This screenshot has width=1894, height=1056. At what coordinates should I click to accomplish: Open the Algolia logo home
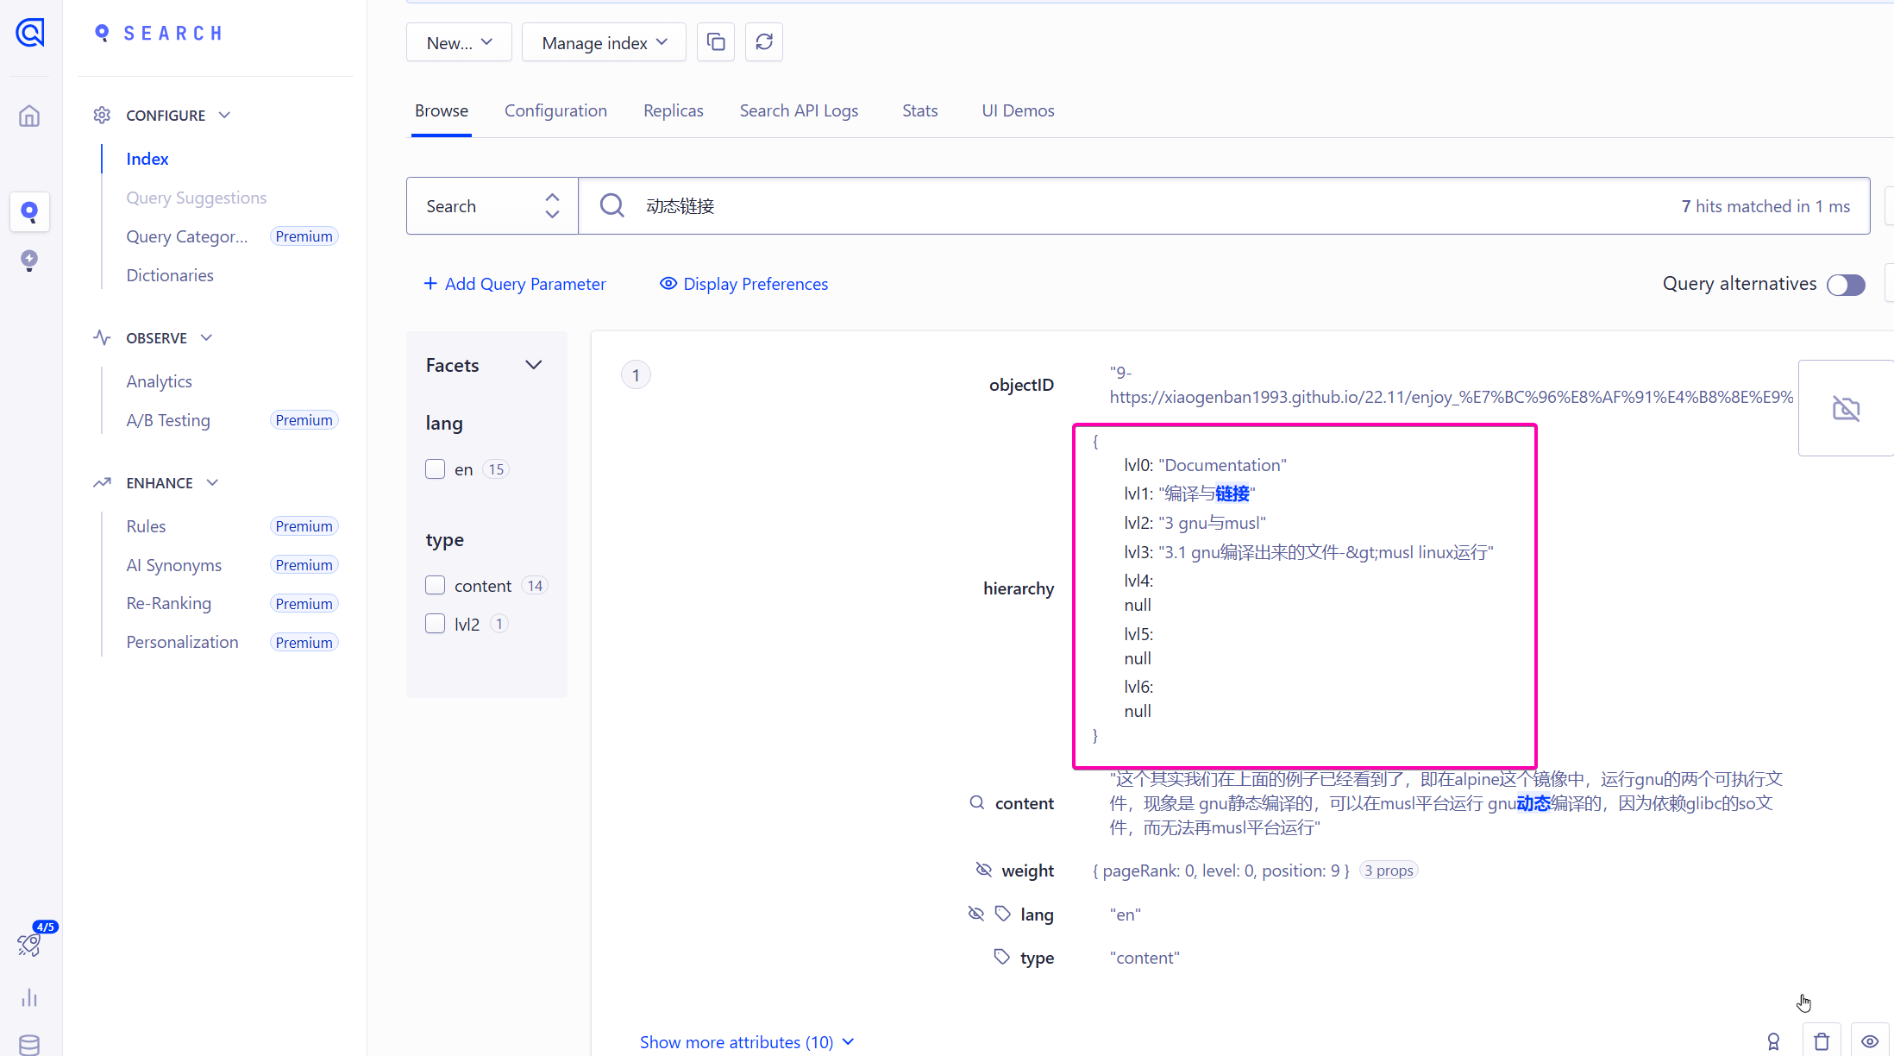[x=30, y=33]
